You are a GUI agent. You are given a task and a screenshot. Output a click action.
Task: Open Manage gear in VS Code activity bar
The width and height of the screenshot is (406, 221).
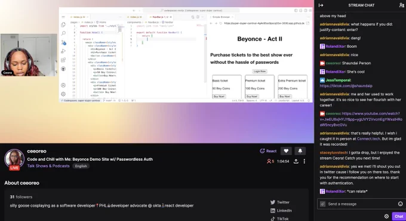[63, 94]
